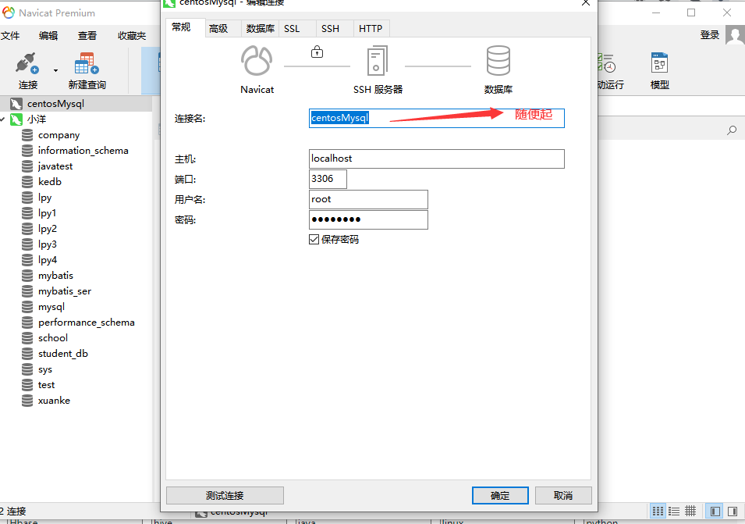The width and height of the screenshot is (745, 524).
Task: Select the xuanke database
Action: click(x=54, y=401)
